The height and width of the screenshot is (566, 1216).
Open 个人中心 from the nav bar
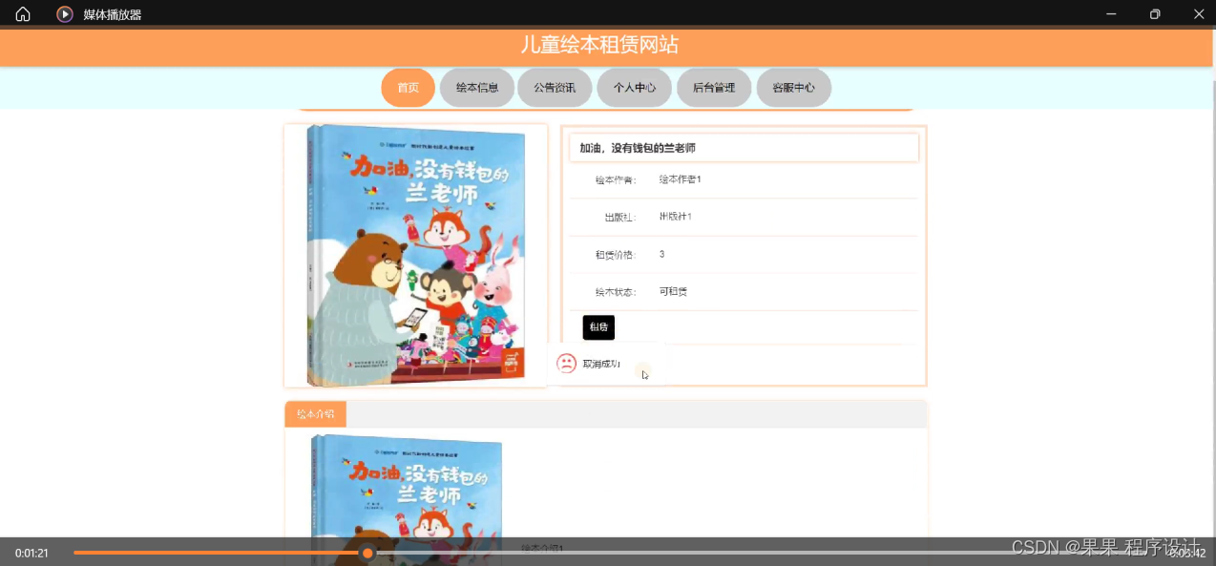[x=635, y=88]
